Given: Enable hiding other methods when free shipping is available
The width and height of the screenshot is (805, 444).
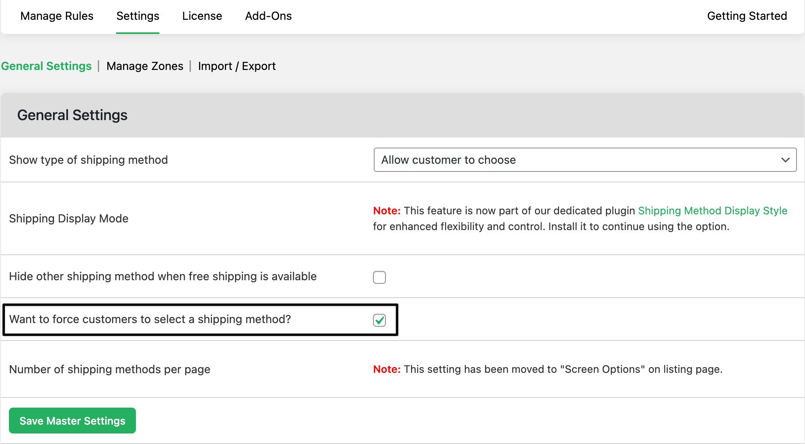Looking at the screenshot, I should coord(379,277).
